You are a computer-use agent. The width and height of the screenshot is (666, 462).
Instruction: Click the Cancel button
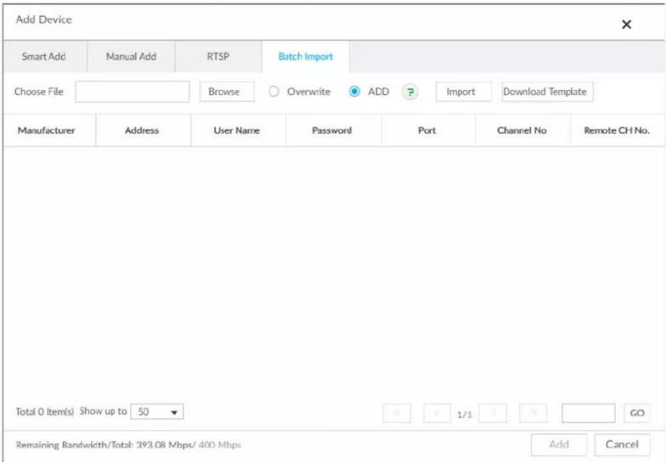point(622,445)
